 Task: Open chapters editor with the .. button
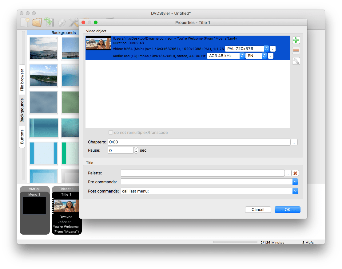click(x=294, y=142)
